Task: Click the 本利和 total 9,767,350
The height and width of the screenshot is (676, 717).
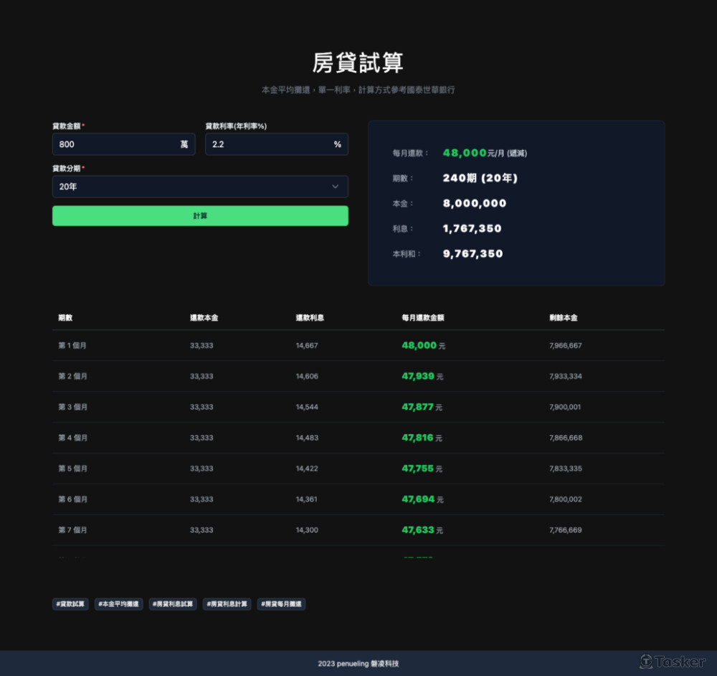Action: point(473,254)
